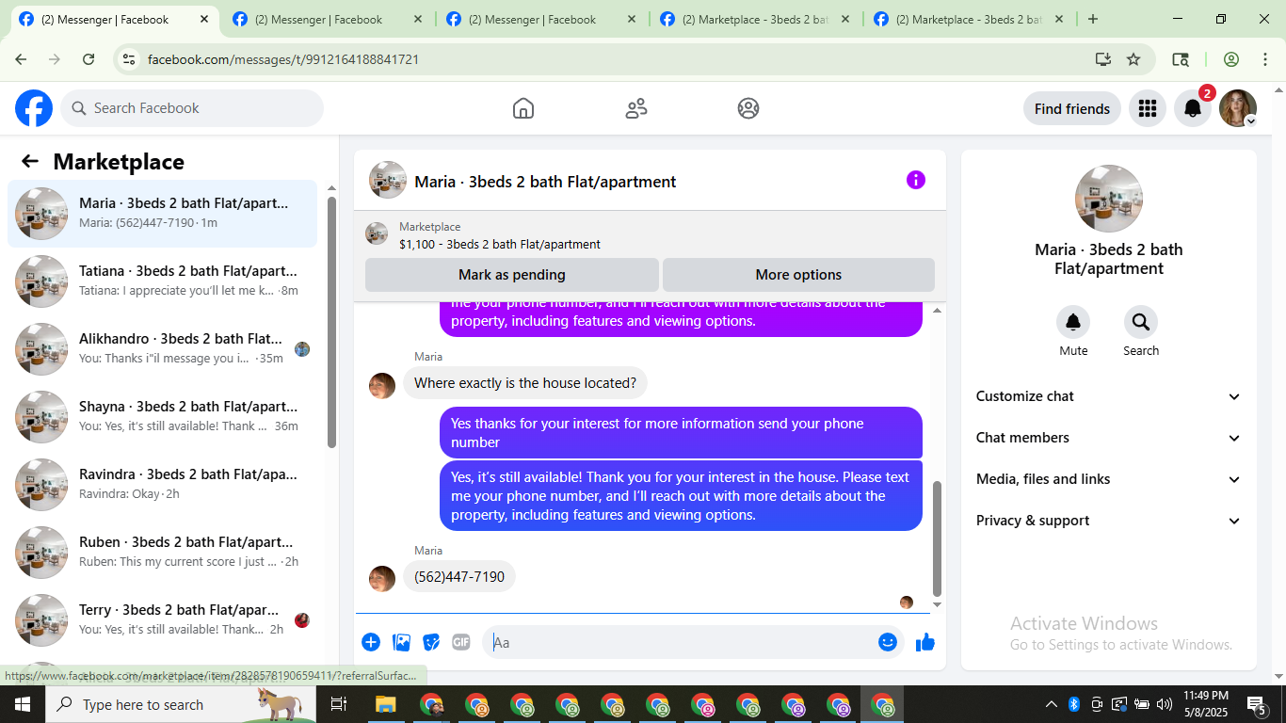Click the back arrow beside Marketplace
The height and width of the screenshot is (723, 1286).
tap(30, 161)
